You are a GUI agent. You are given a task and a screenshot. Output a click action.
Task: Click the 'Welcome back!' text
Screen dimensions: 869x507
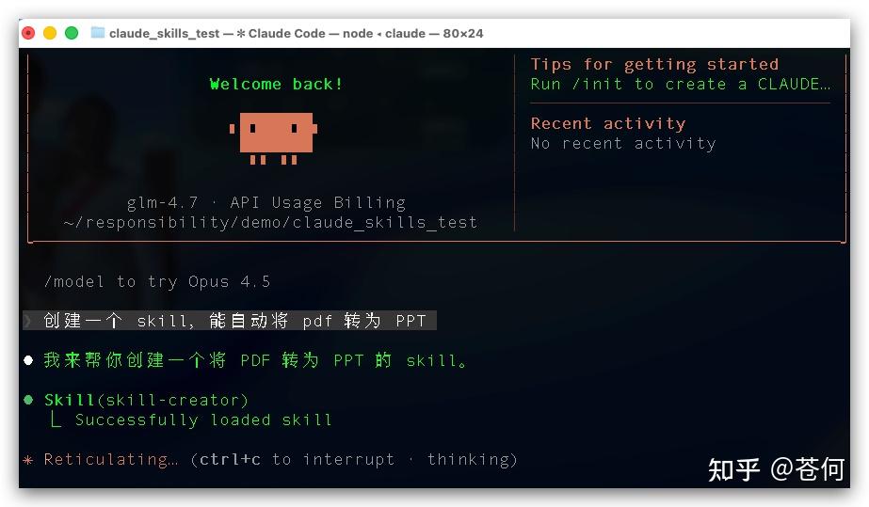[x=276, y=84]
